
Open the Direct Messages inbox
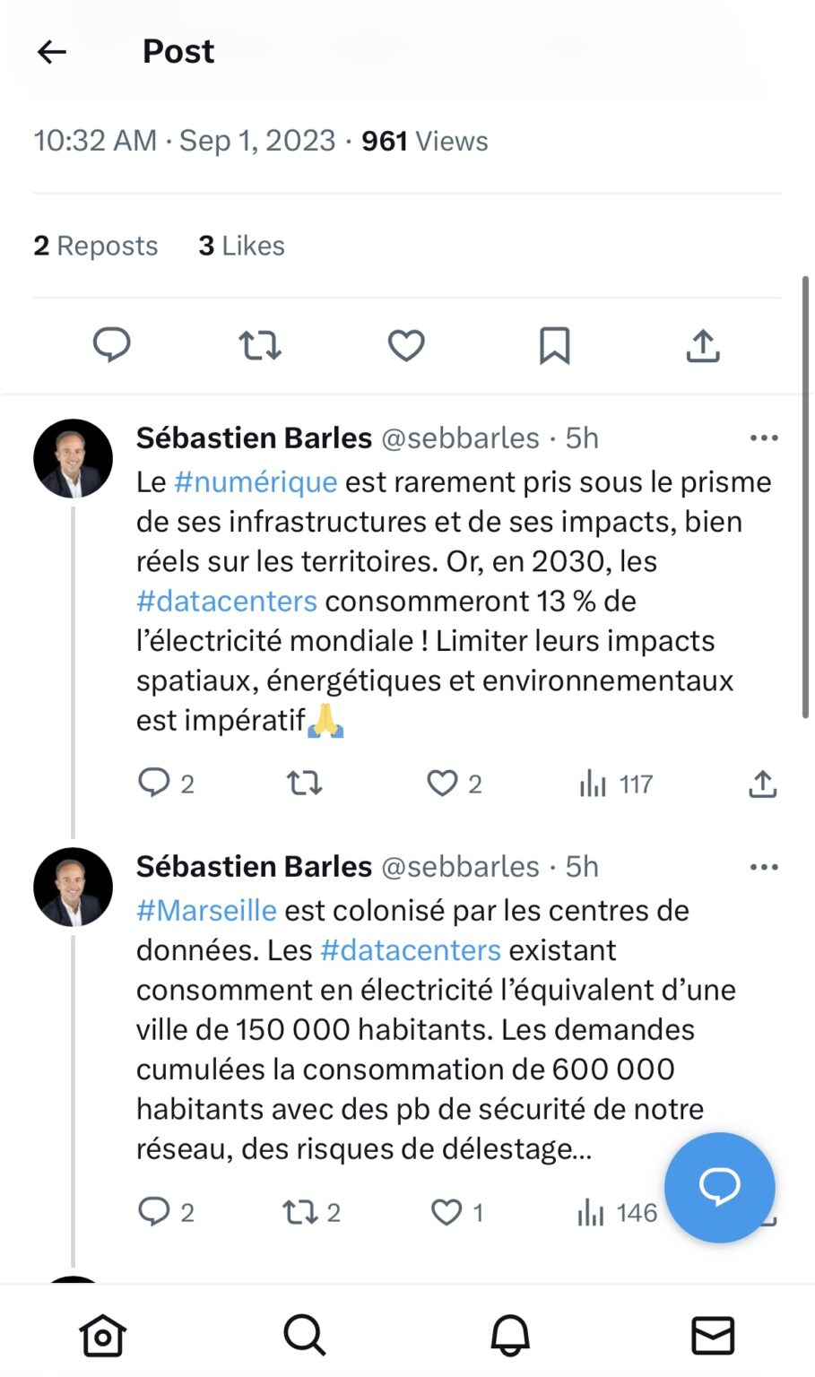coord(713,1335)
